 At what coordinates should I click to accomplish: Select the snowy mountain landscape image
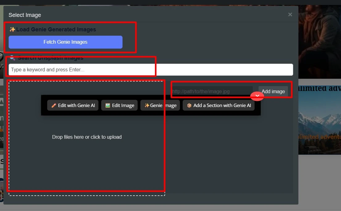(319, 123)
